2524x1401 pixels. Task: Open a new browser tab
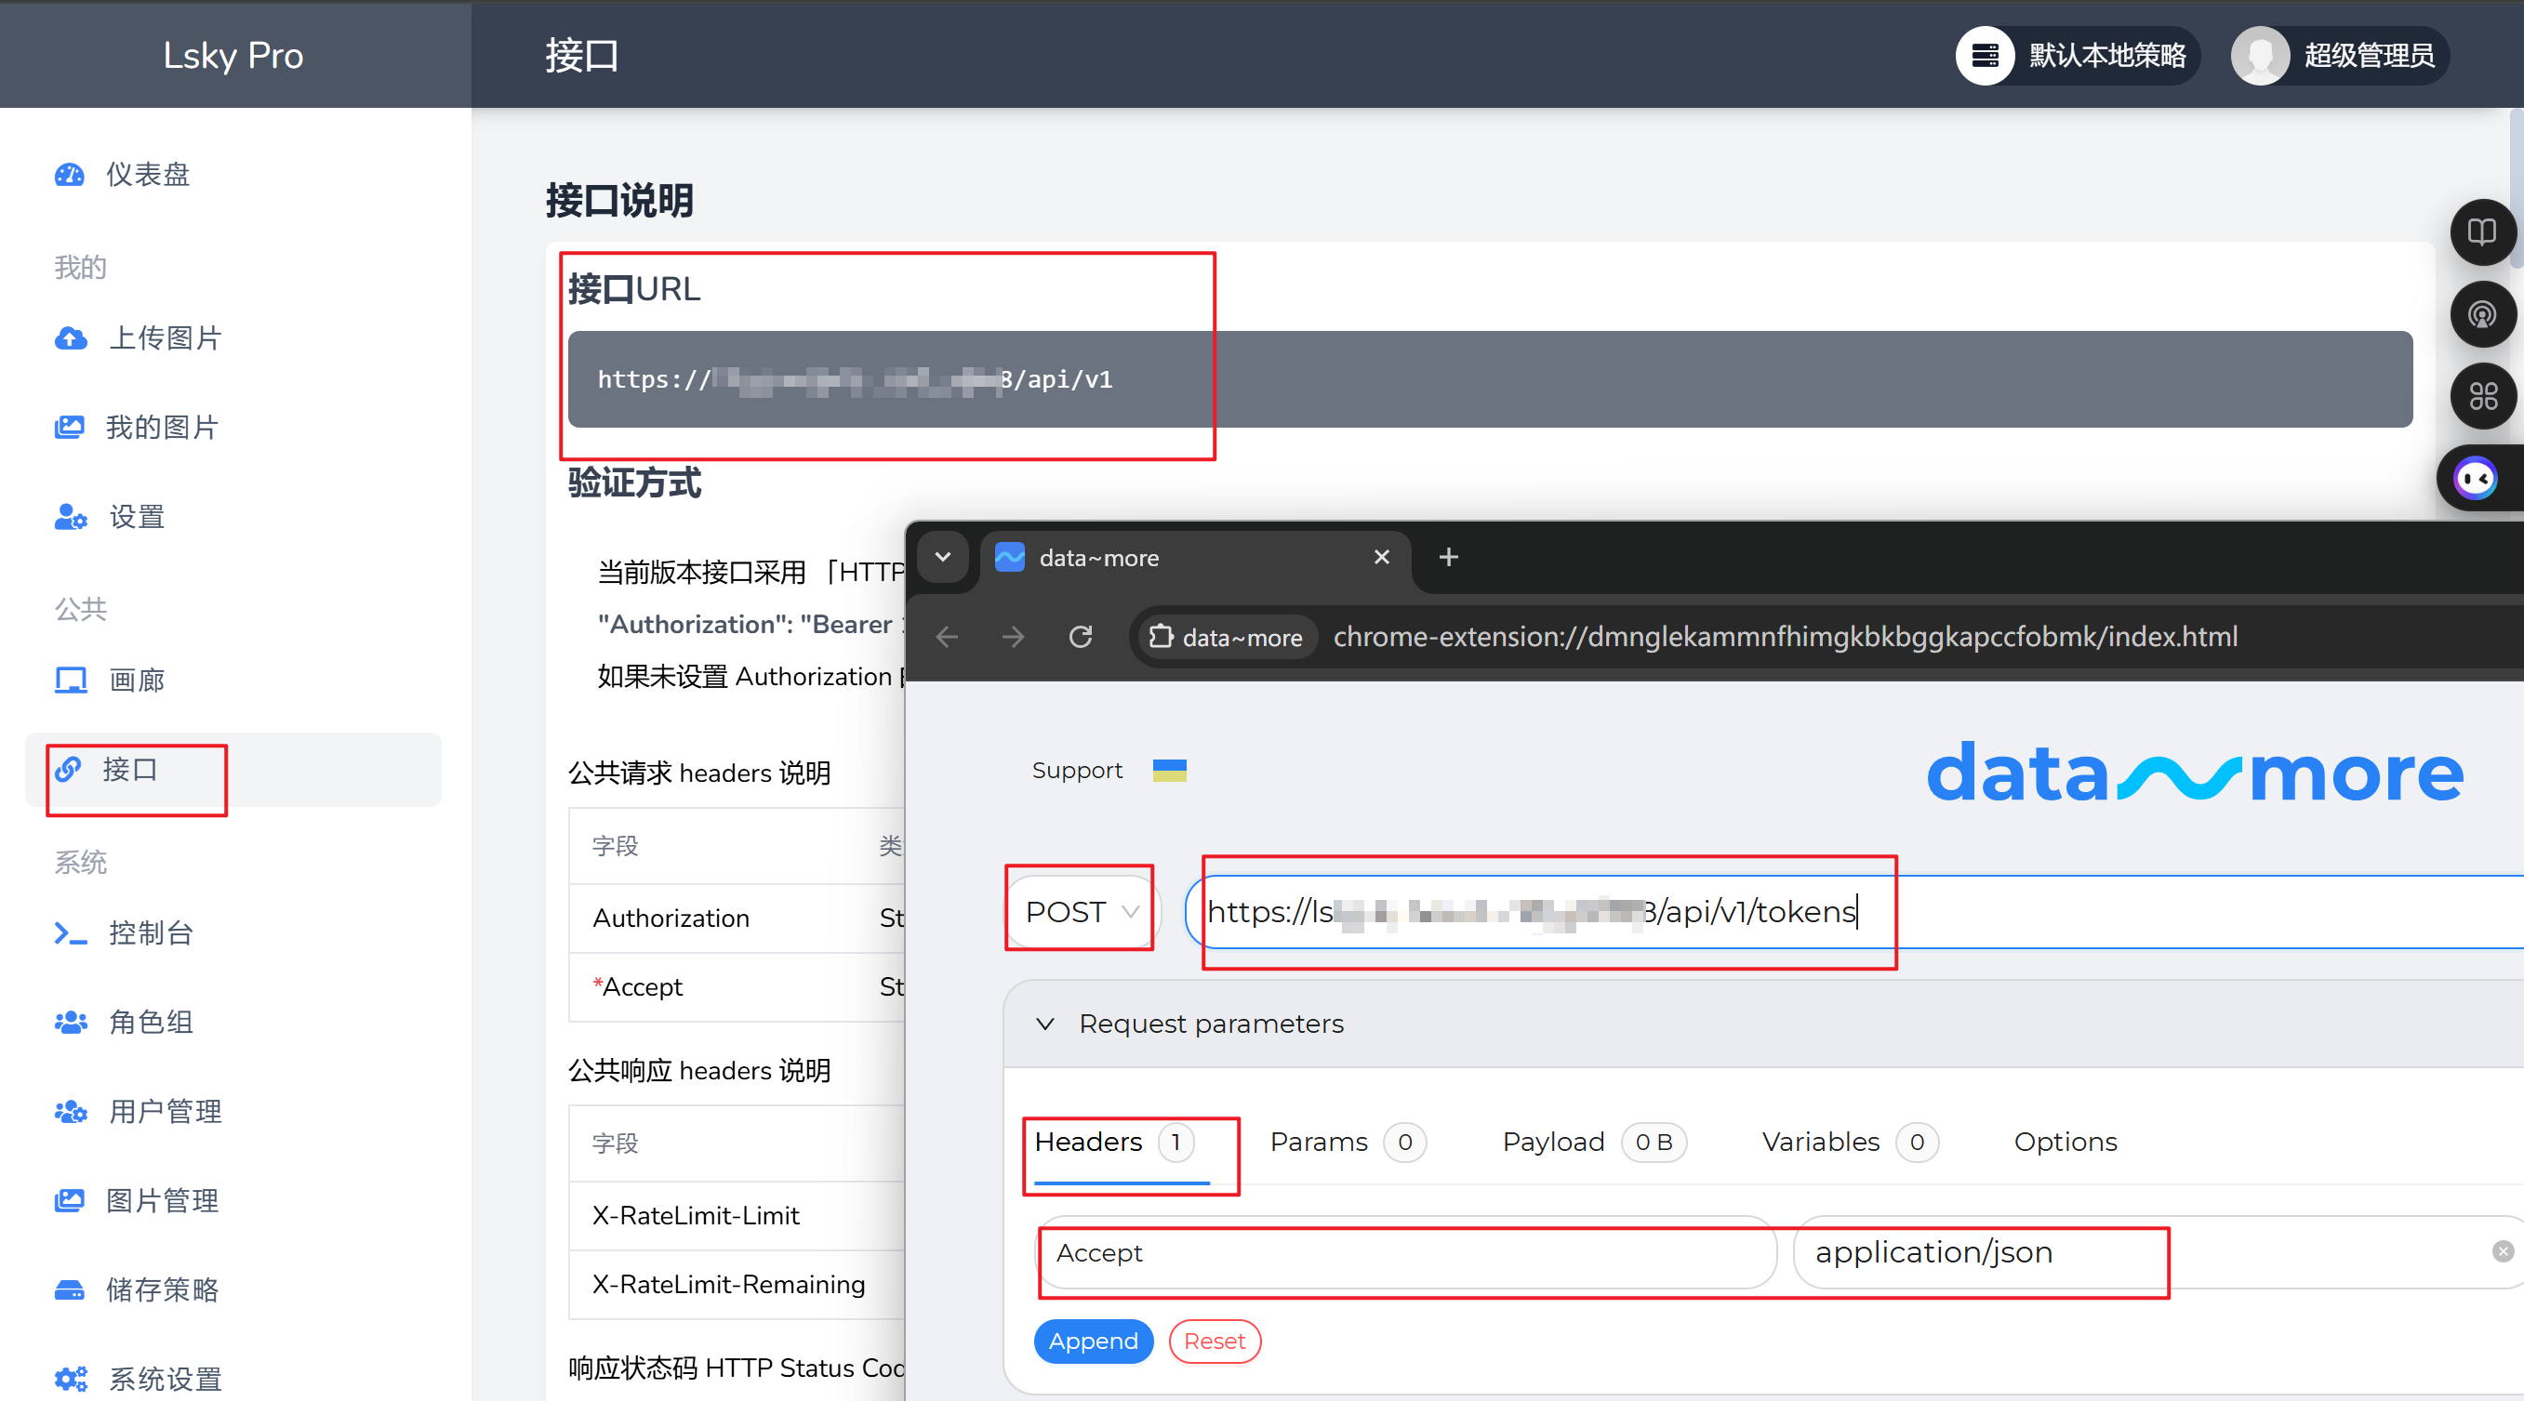coord(1448,558)
